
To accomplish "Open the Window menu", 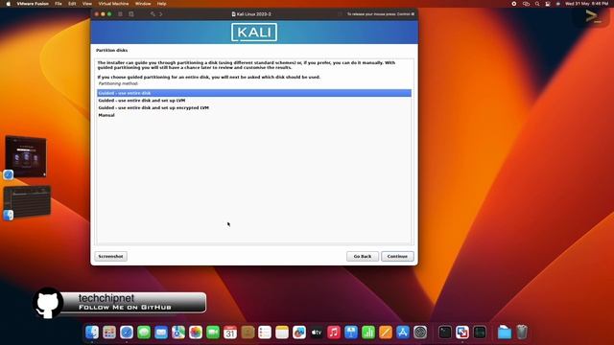I will pos(143,4).
